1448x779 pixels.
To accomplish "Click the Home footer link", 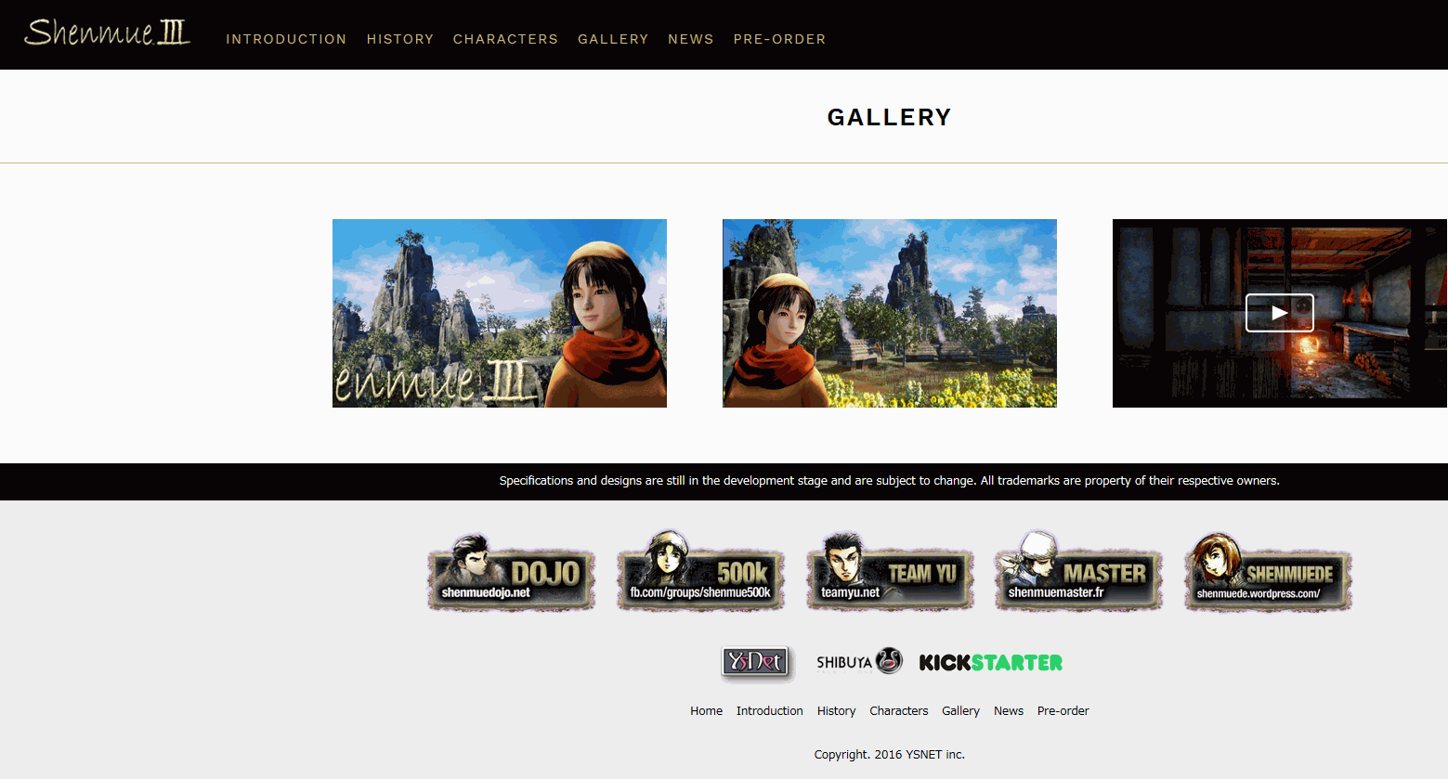I will 706,711.
